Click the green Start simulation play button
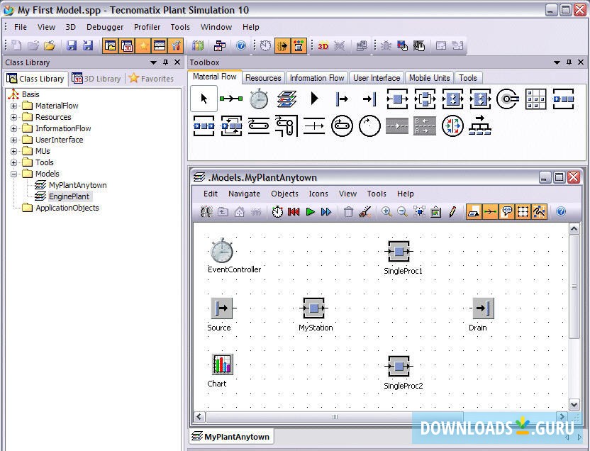 [310, 212]
